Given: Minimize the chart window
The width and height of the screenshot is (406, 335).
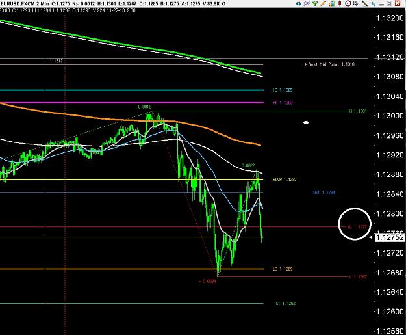Looking at the screenshot, I should coord(381,5).
